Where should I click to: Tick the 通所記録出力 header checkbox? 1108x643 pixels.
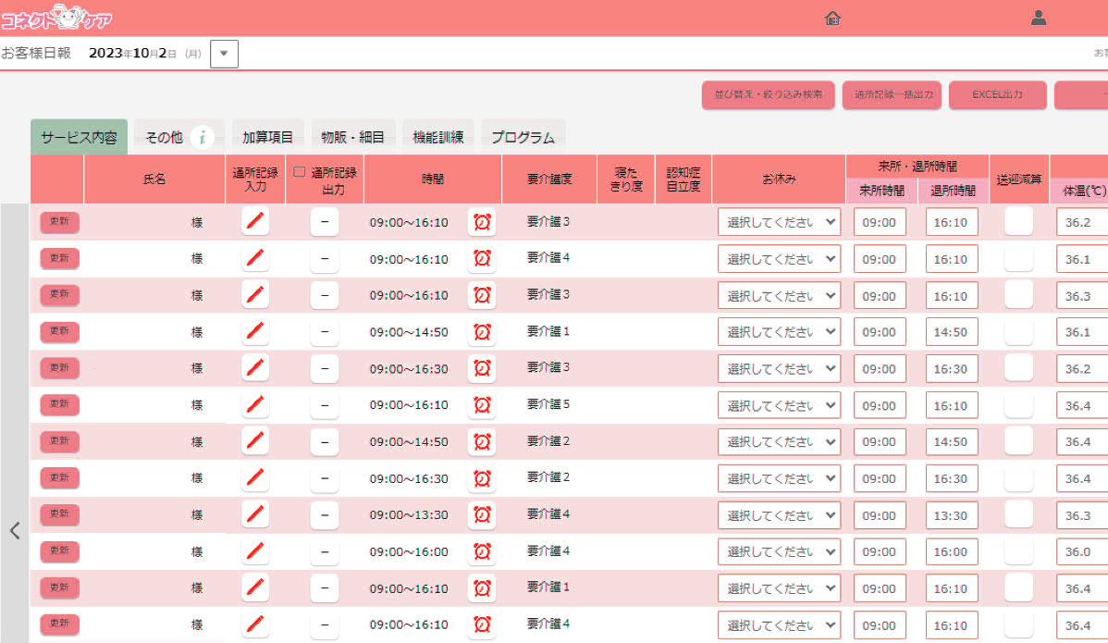(300, 172)
